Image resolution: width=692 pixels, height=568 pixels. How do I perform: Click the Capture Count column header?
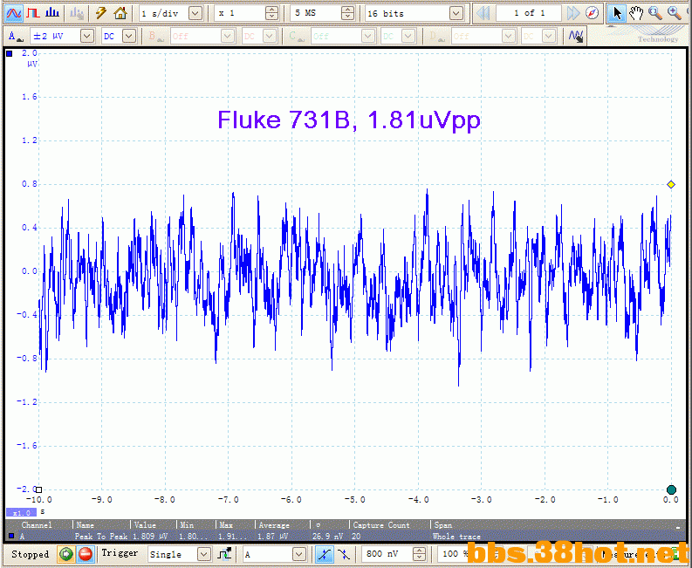click(x=381, y=525)
